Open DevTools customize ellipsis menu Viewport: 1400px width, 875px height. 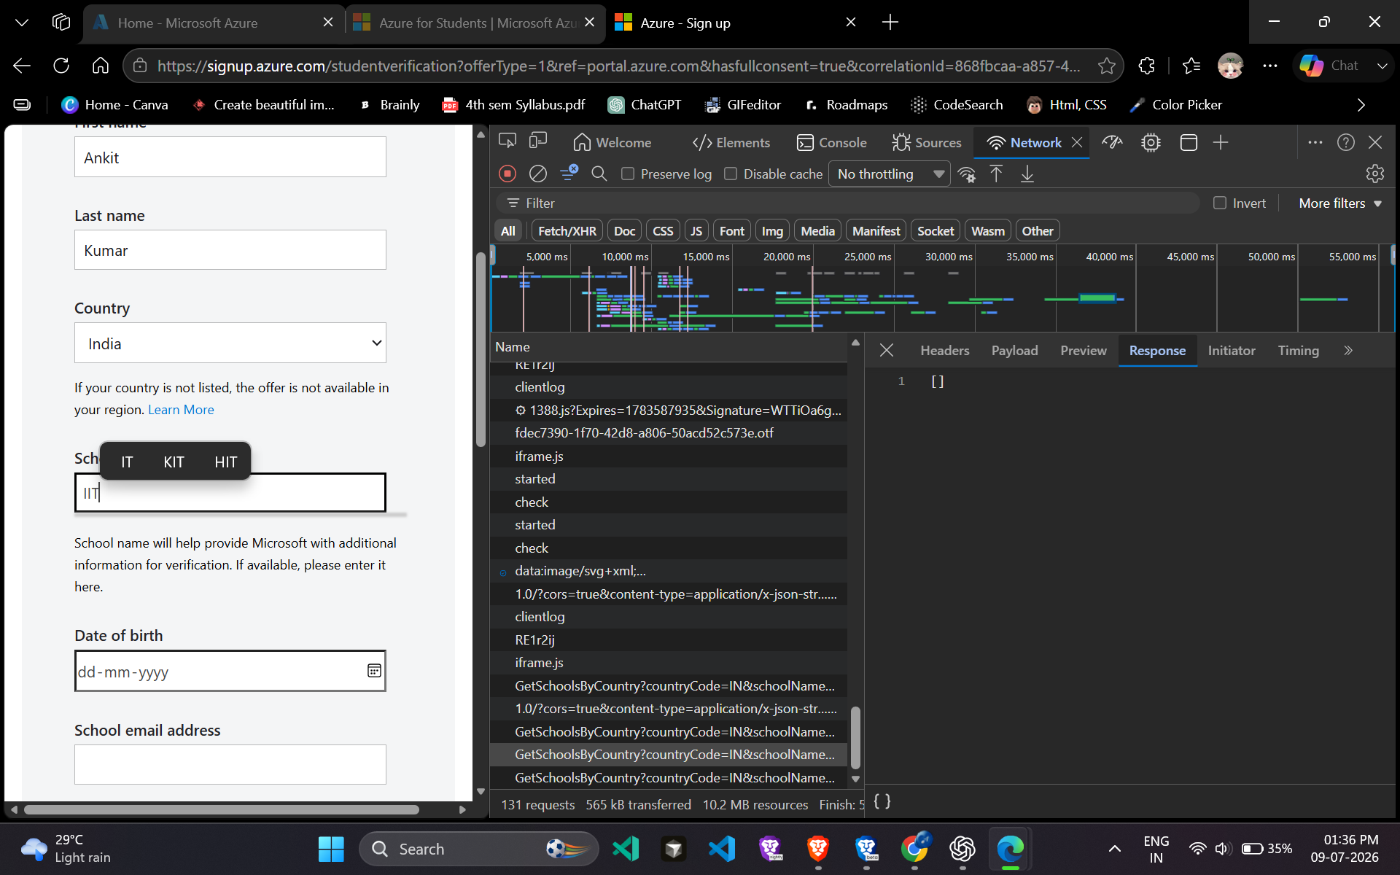[1315, 142]
